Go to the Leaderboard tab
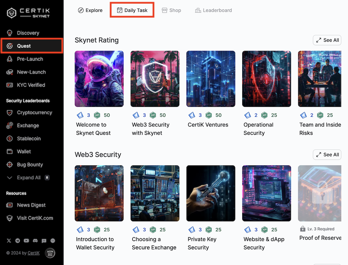Image resolution: width=348 pixels, height=265 pixels. pyautogui.click(x=213, y=10)
